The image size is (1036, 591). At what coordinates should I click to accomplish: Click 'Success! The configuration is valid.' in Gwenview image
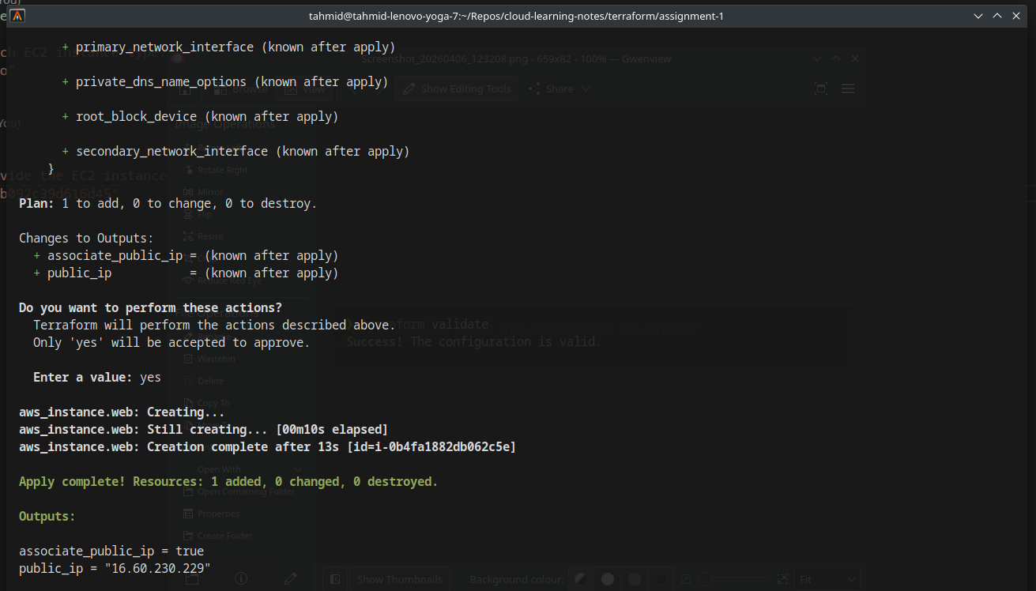[x=474, y=342]
